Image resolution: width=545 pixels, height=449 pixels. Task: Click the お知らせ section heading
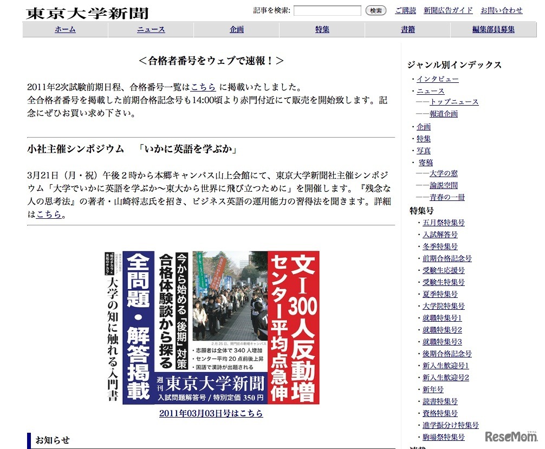coord(53,440)
